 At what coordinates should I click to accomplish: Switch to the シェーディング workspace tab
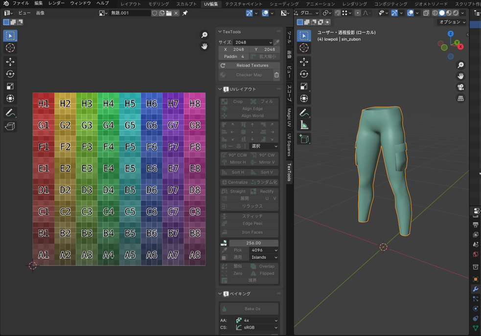[x=284, y=3]
